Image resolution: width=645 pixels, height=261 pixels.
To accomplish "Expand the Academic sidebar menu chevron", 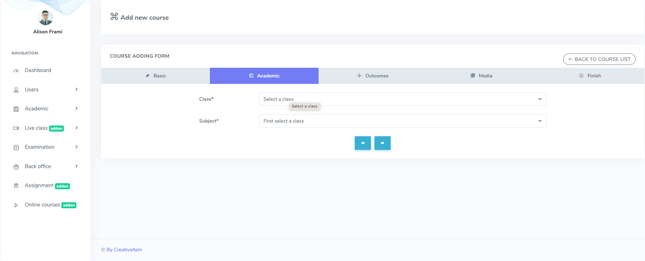I will (x=76, y=109).
